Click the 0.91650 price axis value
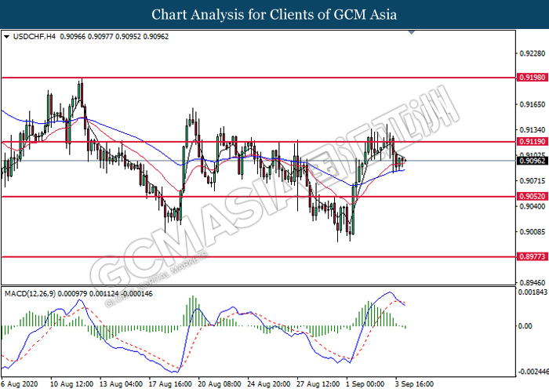Viewport: 549px width, 392px height. 533,104
